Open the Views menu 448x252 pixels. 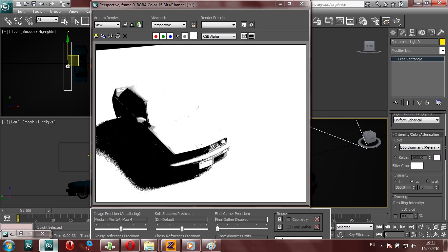[x=73, y=11]
